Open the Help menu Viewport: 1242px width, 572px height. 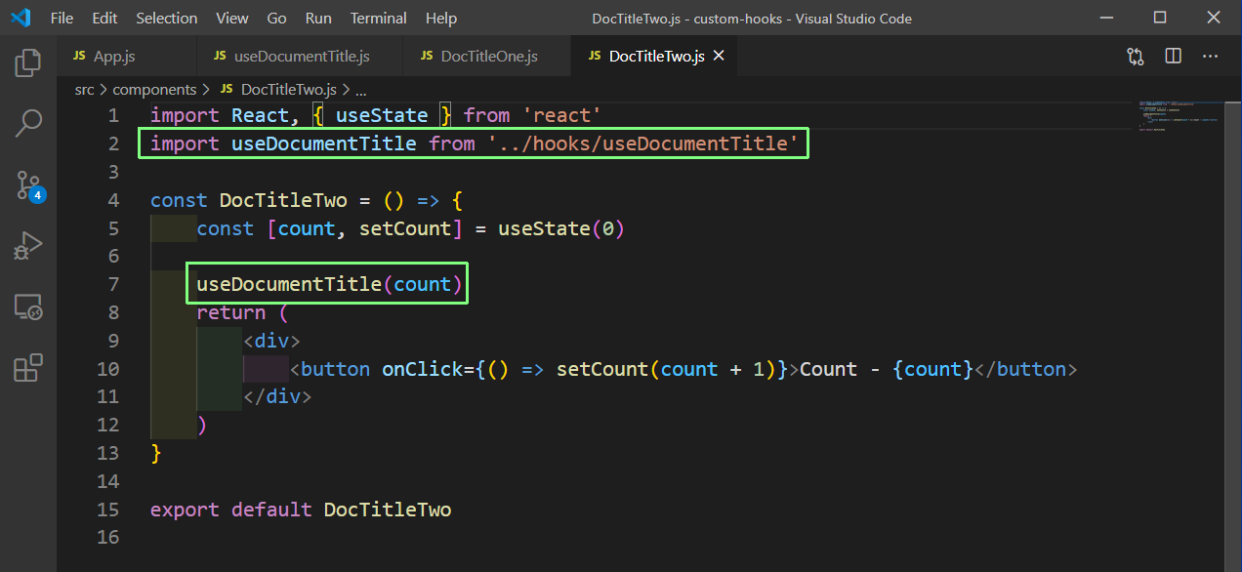pyautogui.click(x=441, y=19)
